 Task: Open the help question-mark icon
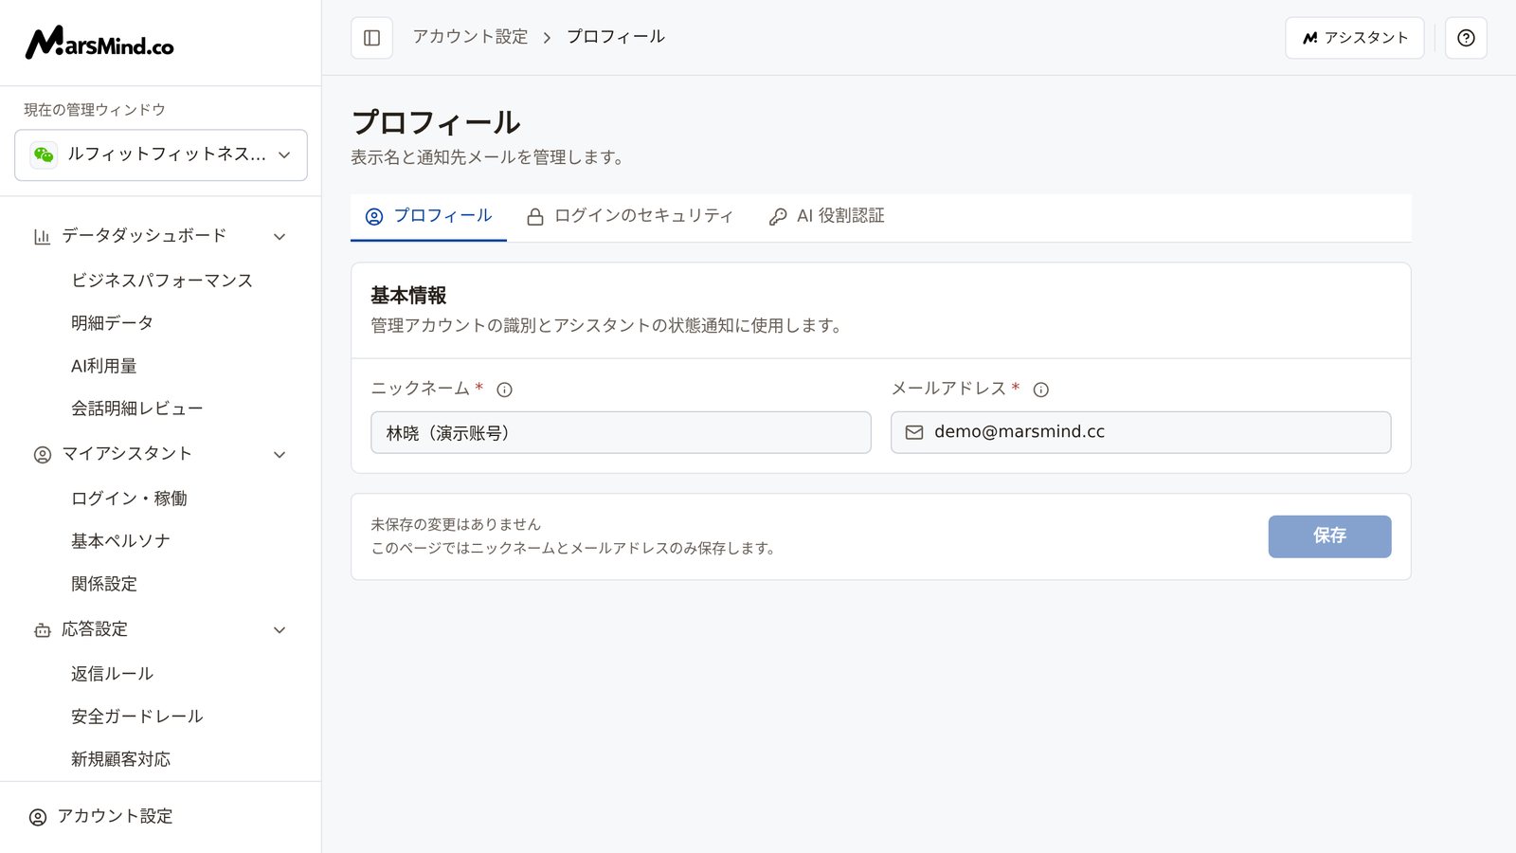click(x=1466, y=38)
